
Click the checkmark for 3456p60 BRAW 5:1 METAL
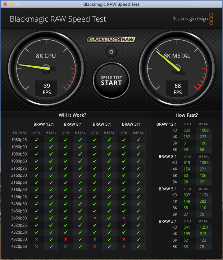click(109, 218)
